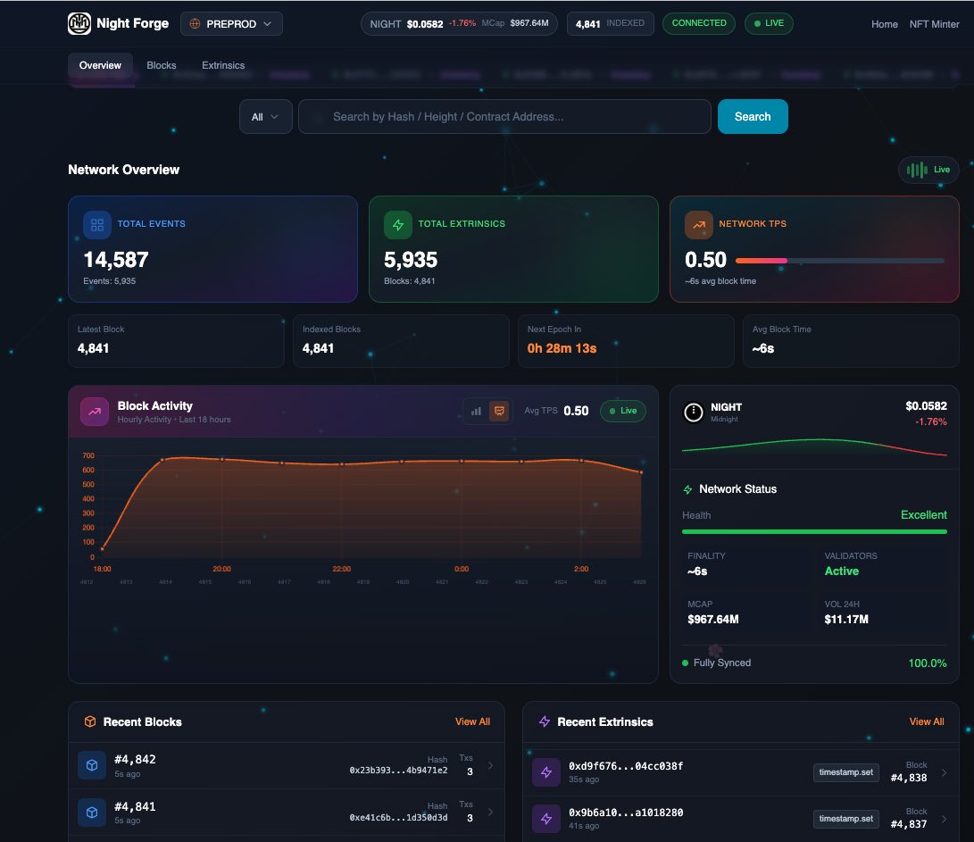Screen dimensions: 974x842
Task: Open the PREPROD network dropdown
Action: (x=231, y=23)
